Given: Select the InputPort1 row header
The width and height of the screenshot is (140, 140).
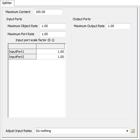Looking at the screenshot, I should [22, 52].
